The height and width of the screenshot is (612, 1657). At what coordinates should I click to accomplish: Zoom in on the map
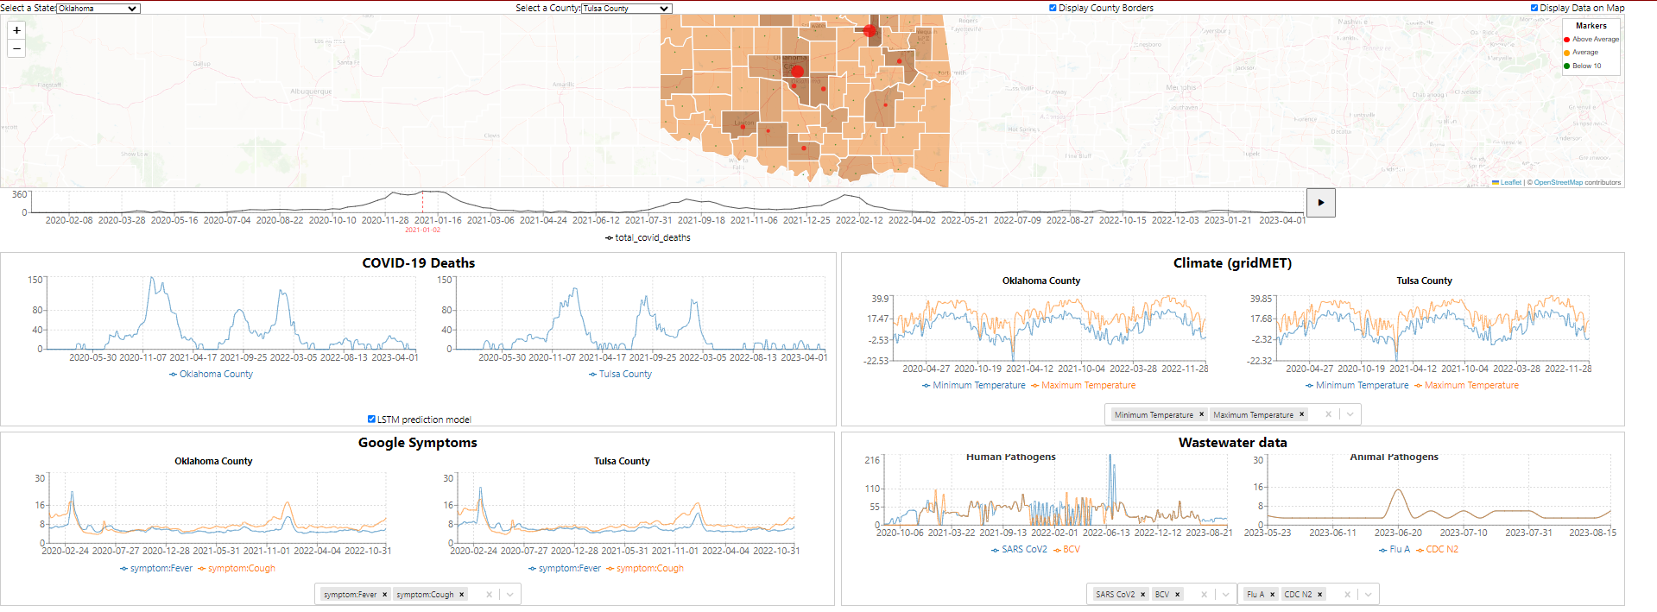click(x=16, y=30)
